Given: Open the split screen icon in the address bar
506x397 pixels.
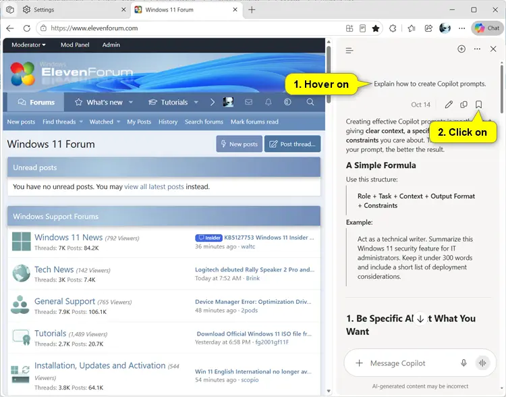Looking at the screenshot, I should (349, 28).
